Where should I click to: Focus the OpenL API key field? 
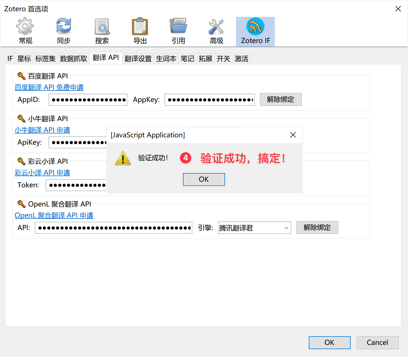[x=114, y=228]
